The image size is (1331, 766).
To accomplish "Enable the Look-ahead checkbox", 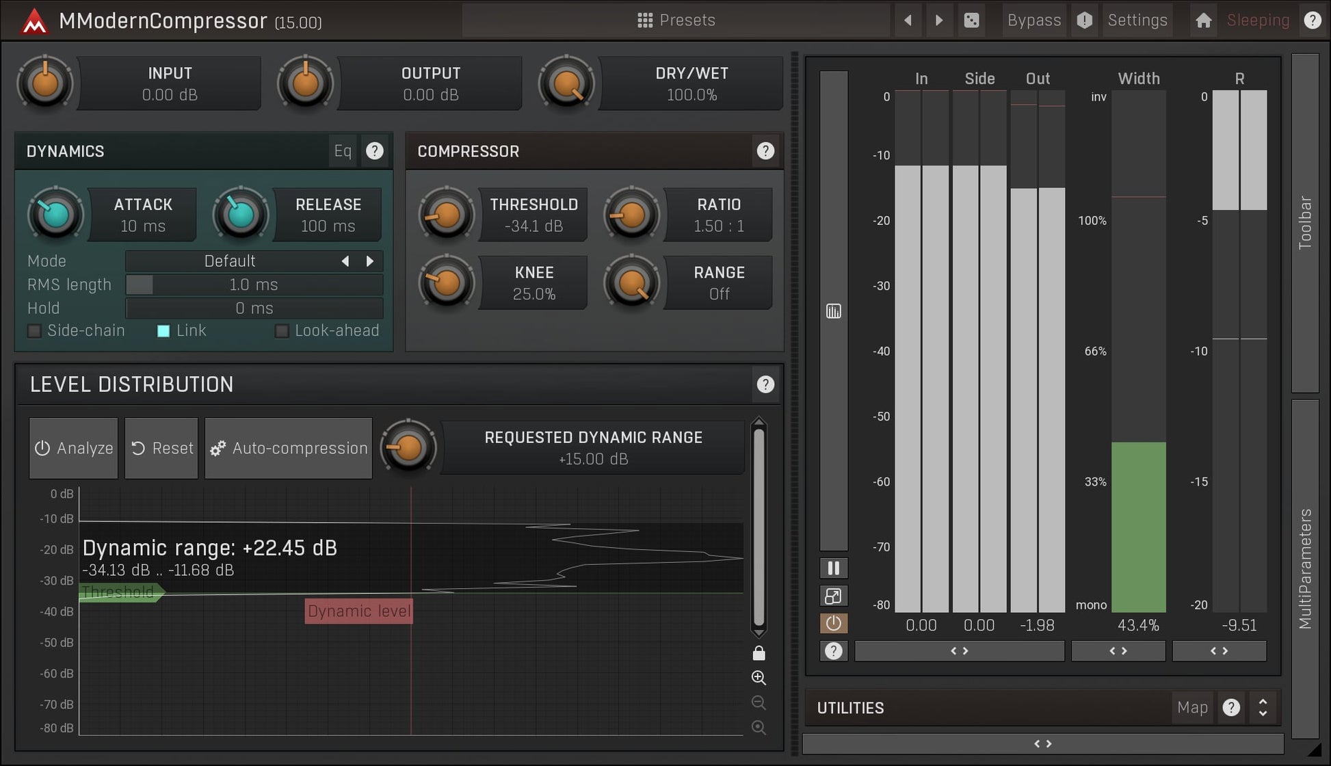I will [281, 330].
